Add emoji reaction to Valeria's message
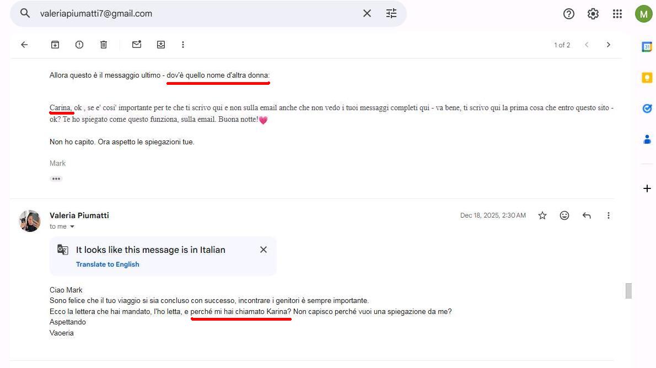Screen dimensions: 656x368 pyautogui.click(x=564, y=215)
